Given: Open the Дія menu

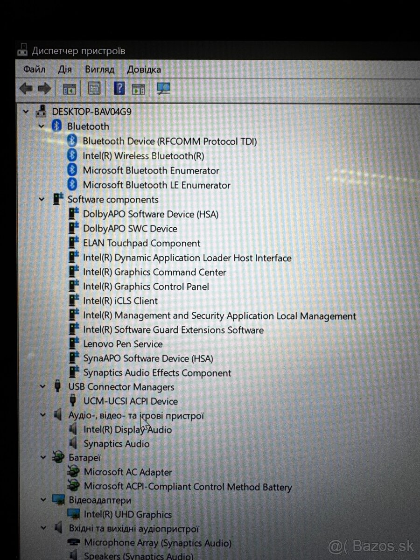Looking at the screenshot, I should coord(65,69).
